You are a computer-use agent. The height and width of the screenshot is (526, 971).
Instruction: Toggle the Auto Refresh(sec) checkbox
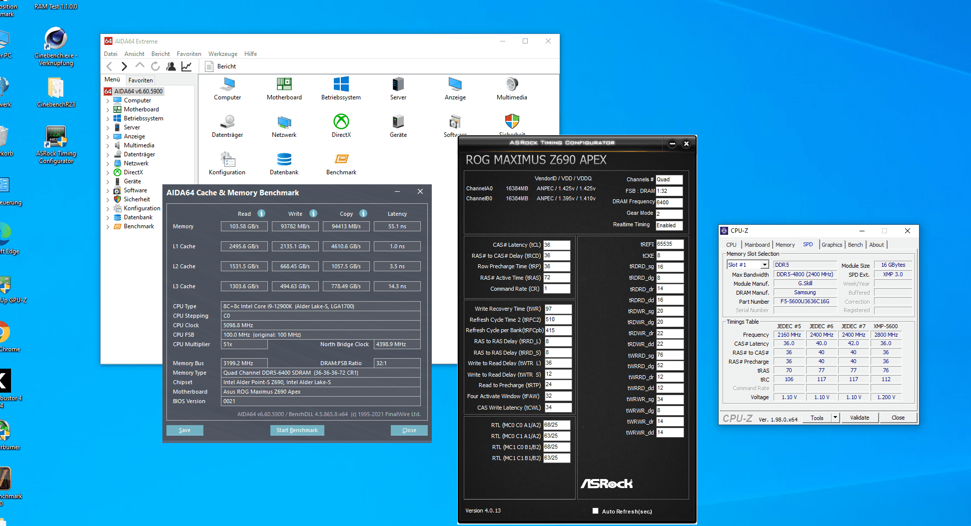[x=595, y=511]
